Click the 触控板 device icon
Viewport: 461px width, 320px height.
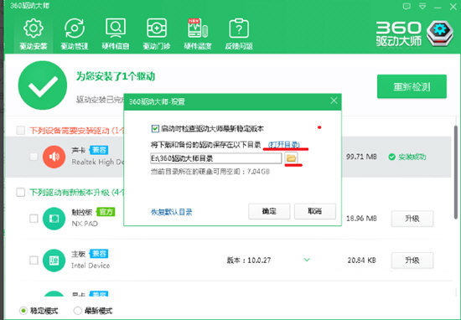54,219
